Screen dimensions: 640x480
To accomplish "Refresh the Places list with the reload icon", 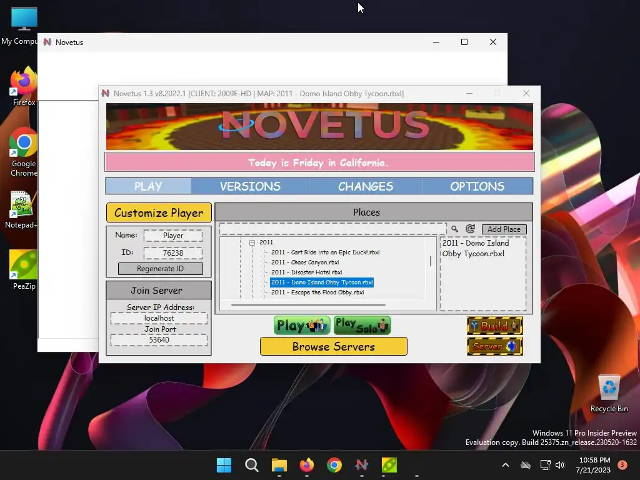I will [x=470, y=229].
